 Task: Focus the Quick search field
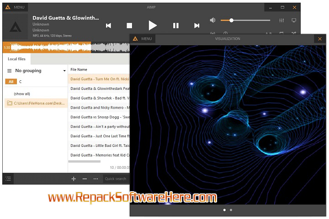point(116,179)
